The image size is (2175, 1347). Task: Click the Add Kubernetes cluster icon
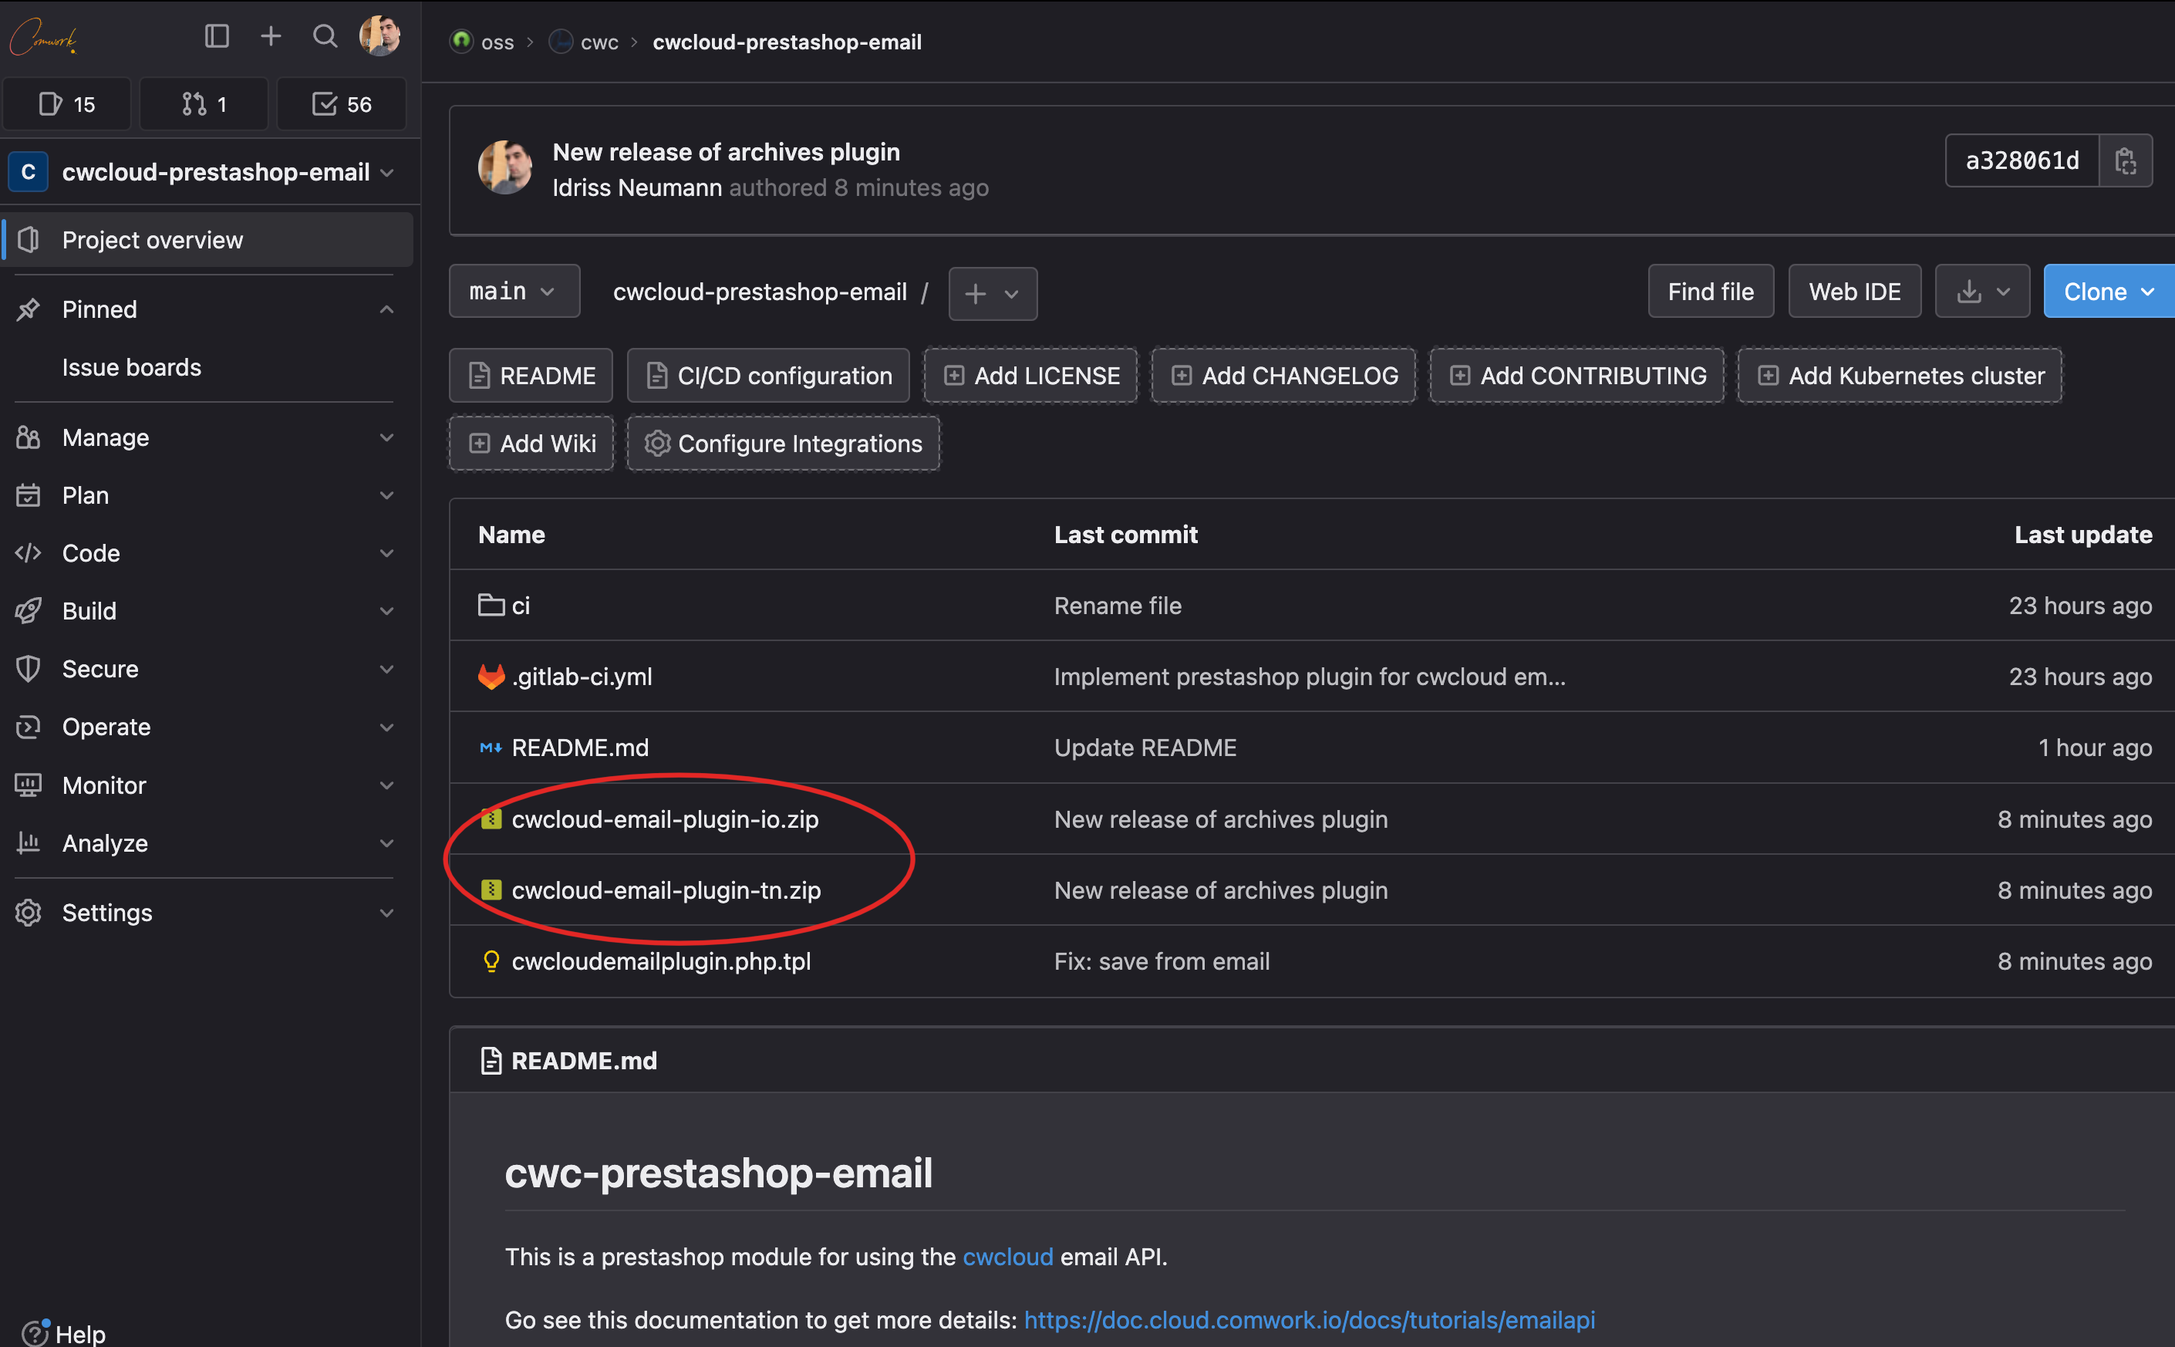[1766, 376]
